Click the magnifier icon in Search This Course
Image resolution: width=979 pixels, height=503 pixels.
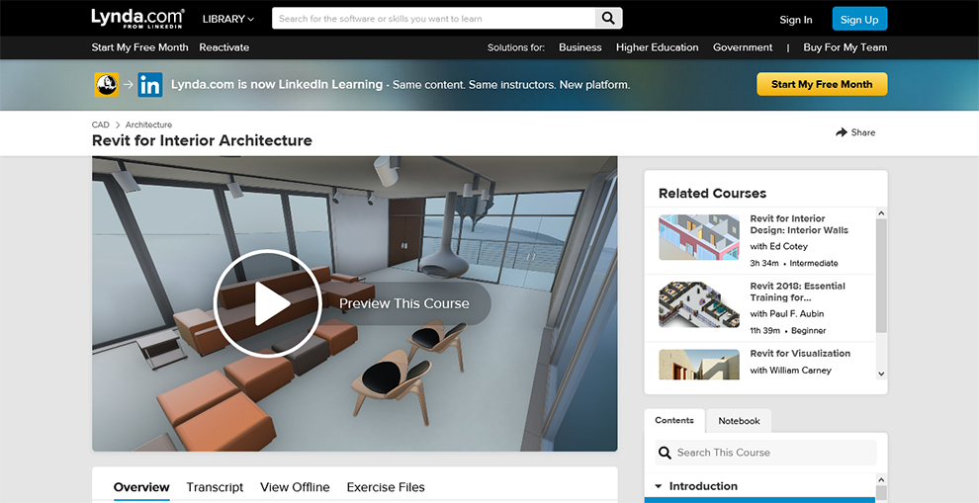665,453
